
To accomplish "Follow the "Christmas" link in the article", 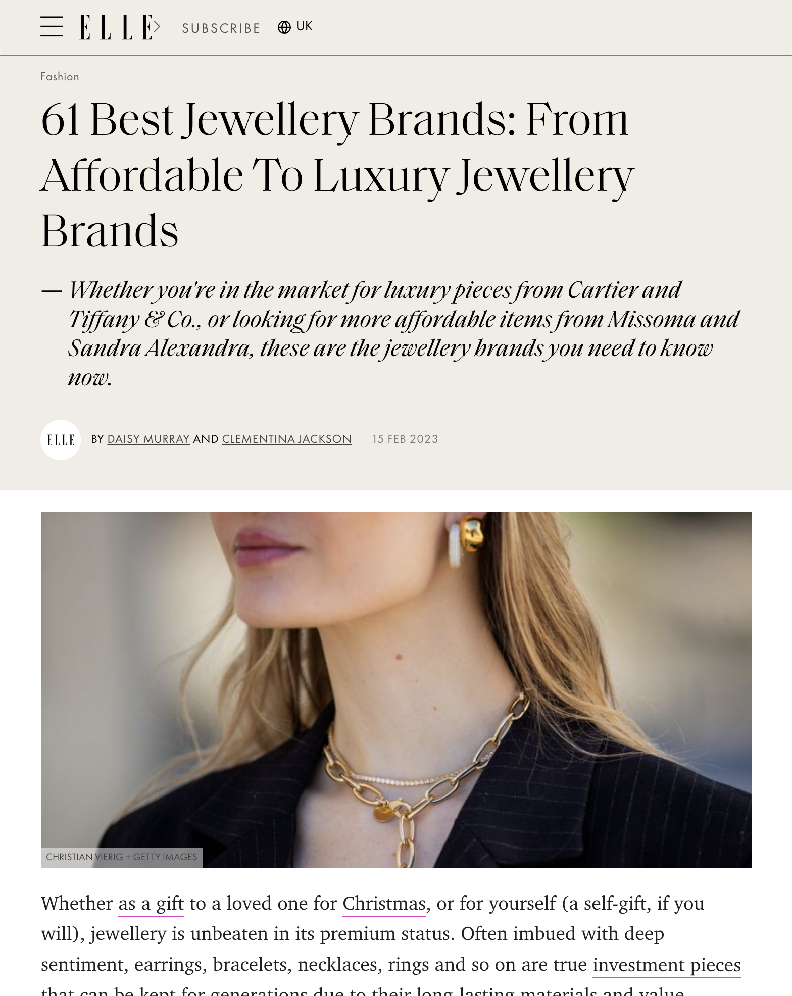I will (384, 904).
